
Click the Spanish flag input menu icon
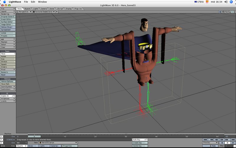coord(207,2)
